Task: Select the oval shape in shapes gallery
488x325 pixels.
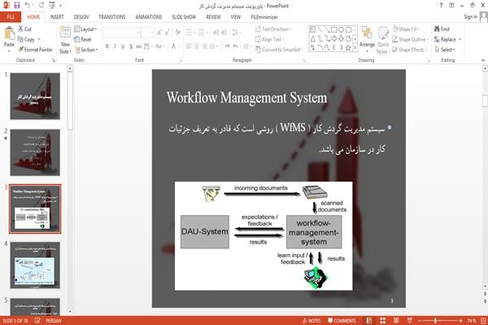Action: [342, 29]
